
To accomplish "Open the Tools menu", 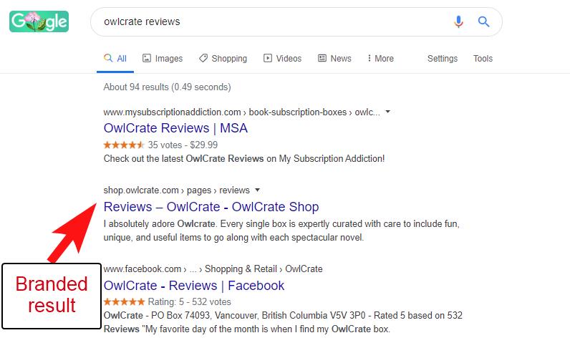I will 483,58.
